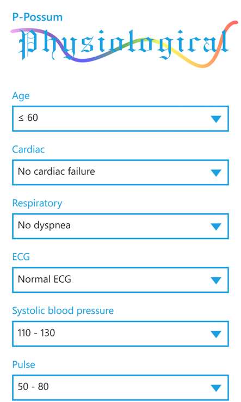Click the Pulse dropdown arrow icon
Viewport: 241px width, 402px height.
(216, 388)
